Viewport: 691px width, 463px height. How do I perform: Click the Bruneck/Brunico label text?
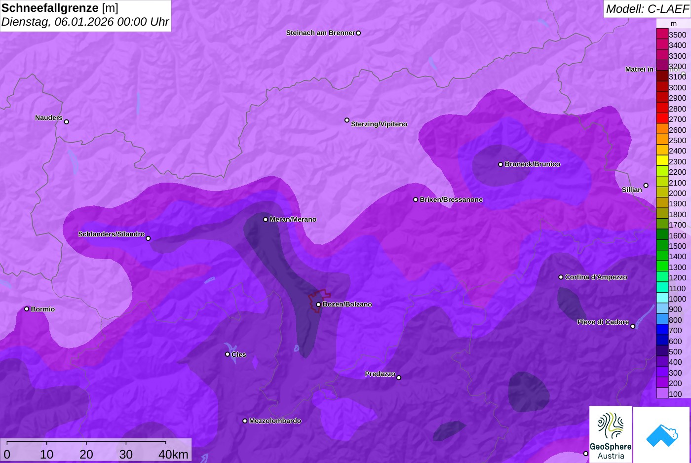click(533, 164)
